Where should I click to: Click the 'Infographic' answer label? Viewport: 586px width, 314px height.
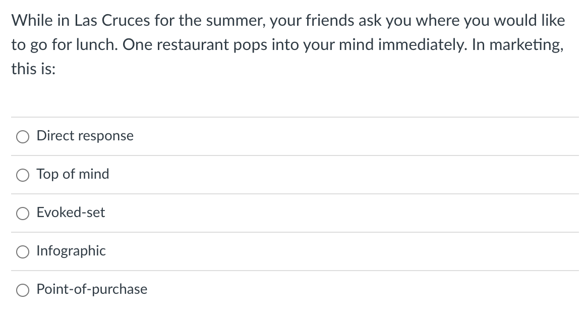click(x=71, y=251)
